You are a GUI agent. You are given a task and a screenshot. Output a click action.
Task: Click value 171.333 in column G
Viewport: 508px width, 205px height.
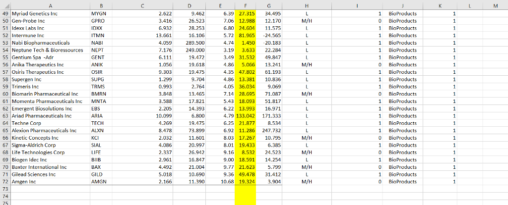click(269, 116)
